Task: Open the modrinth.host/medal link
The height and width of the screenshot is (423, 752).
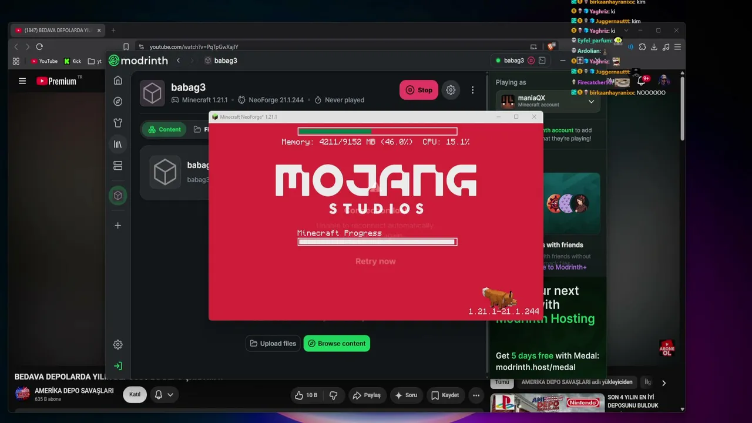Action: point(535,367)
